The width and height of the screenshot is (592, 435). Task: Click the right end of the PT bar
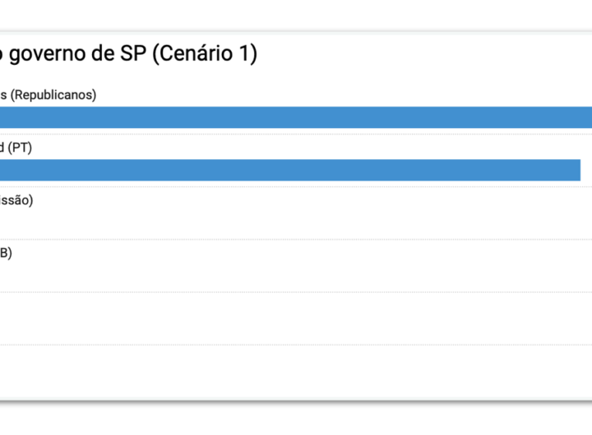[x=577, y=170]
